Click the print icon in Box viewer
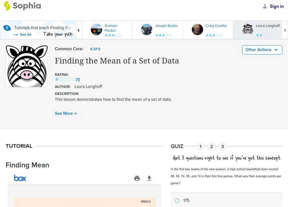The image size is (288, 207). [137, 178]
